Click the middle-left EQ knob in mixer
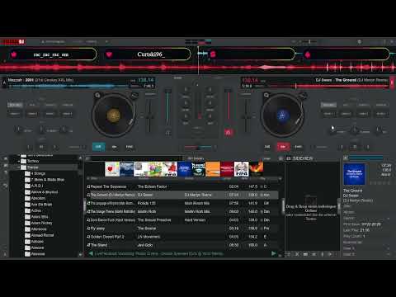This screenshot has height=297, width=396. [x=186, y=103]
